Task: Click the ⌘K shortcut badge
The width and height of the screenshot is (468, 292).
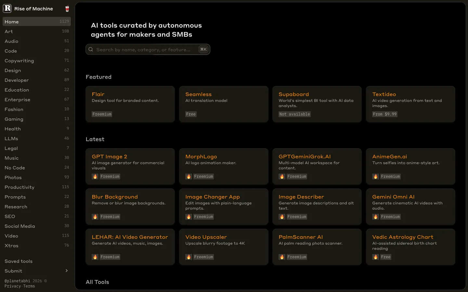Action: [x=203, y=49]
